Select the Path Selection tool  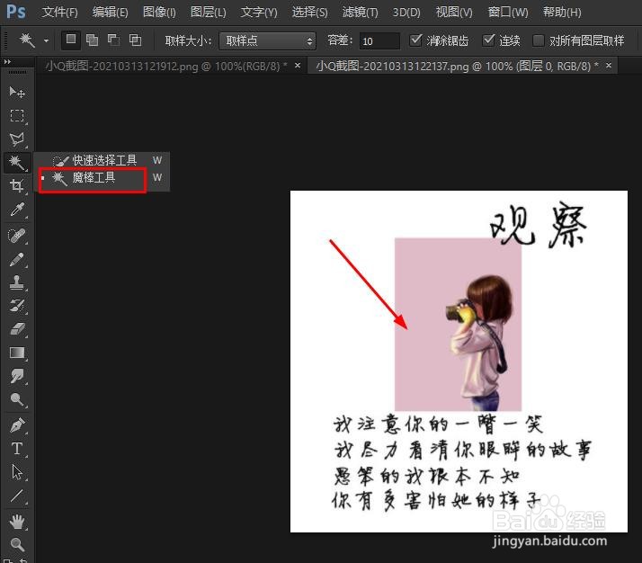tap(17, 472)
